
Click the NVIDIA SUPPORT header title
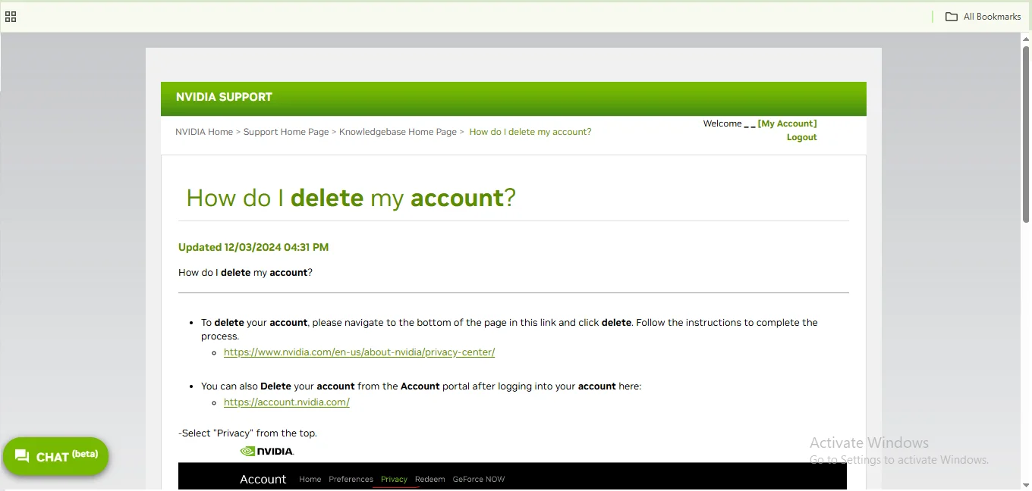click(x=224, y=97)
